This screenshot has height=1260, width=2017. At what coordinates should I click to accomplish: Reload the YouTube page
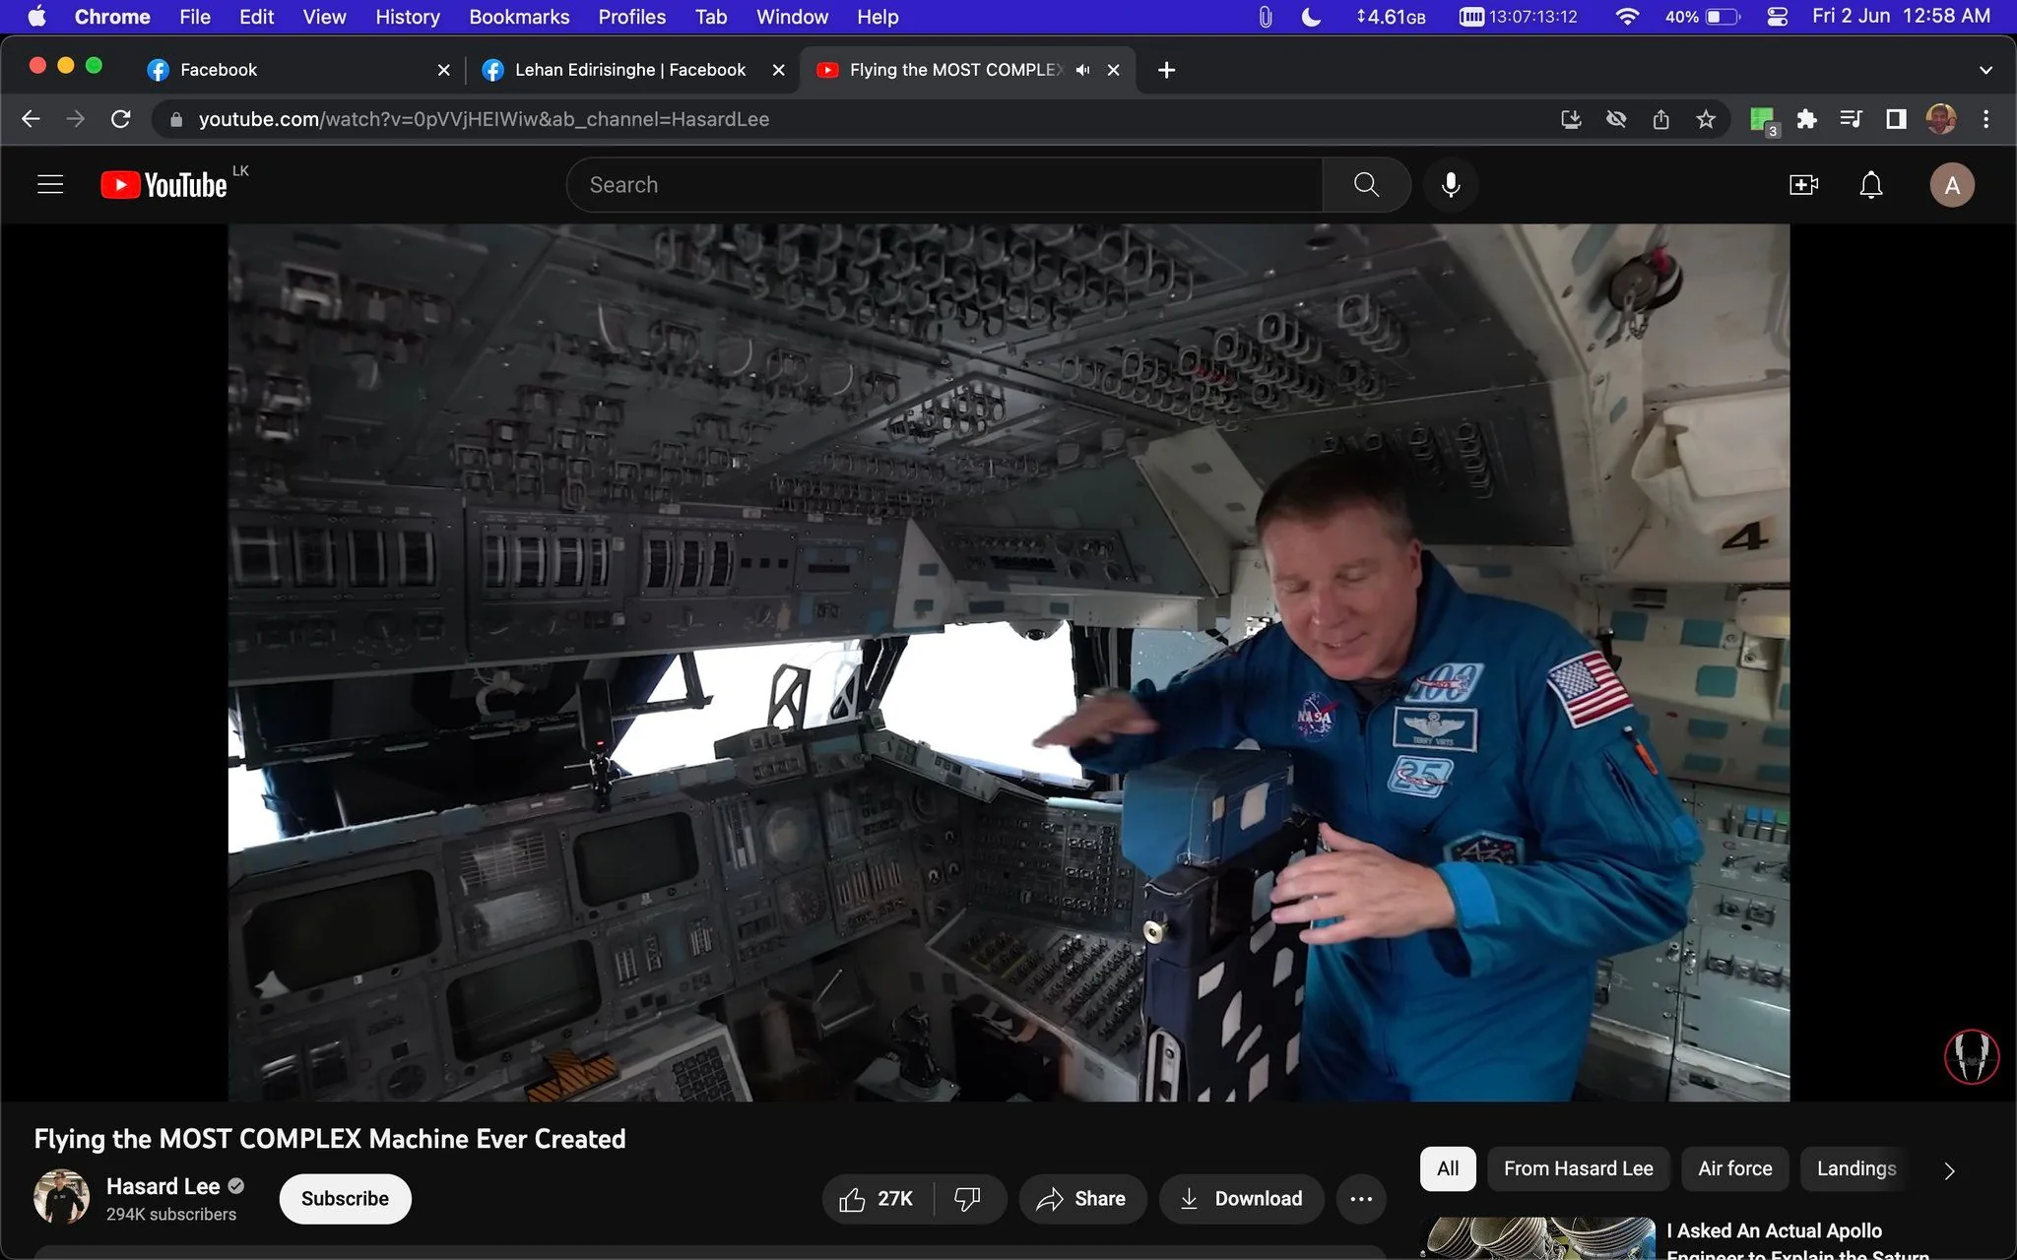point(121,119)
